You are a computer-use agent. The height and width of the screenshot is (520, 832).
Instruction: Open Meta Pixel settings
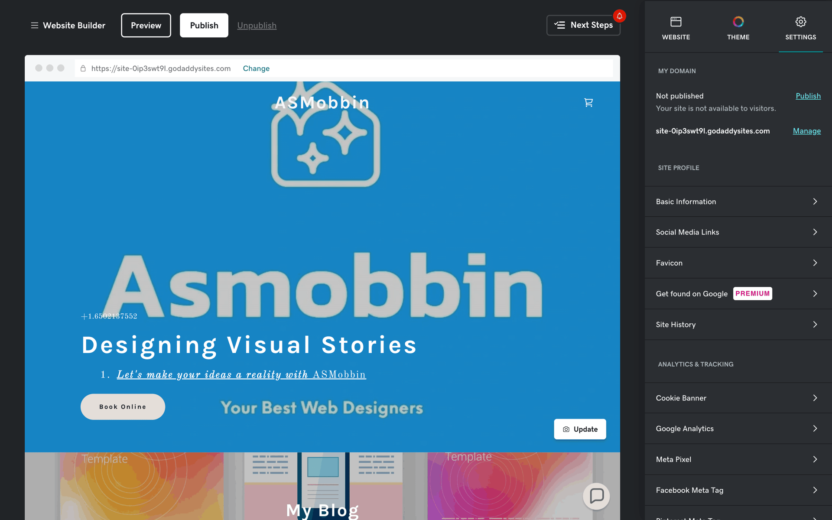[x=738, y=459]
